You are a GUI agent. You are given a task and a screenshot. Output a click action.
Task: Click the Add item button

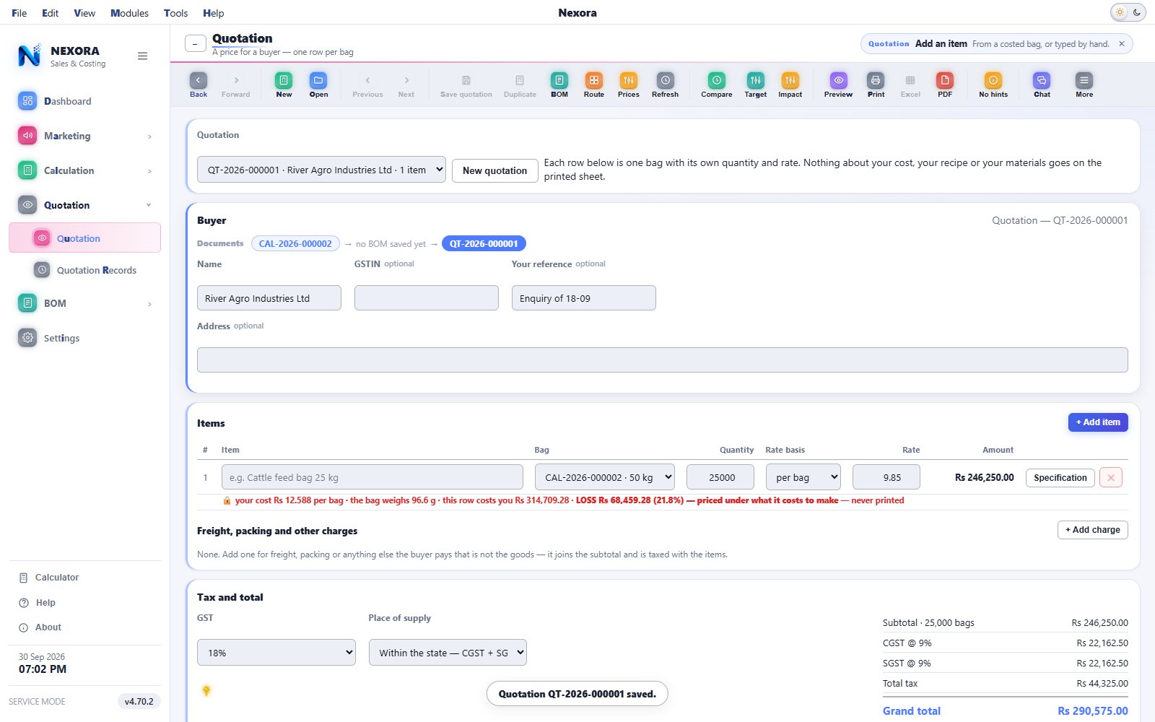[1098, 422]
